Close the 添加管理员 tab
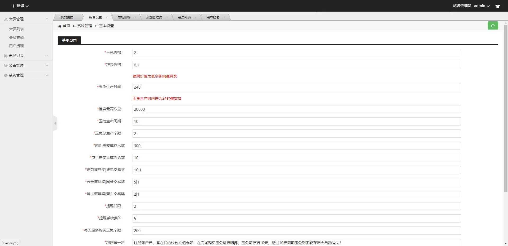Image resolution: width=508 pixels, height=246 pixels. [167, 17]
